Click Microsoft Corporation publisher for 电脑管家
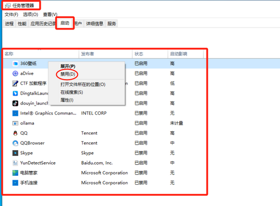This screenshot has height=206, width=280. (x=105, y=173)
